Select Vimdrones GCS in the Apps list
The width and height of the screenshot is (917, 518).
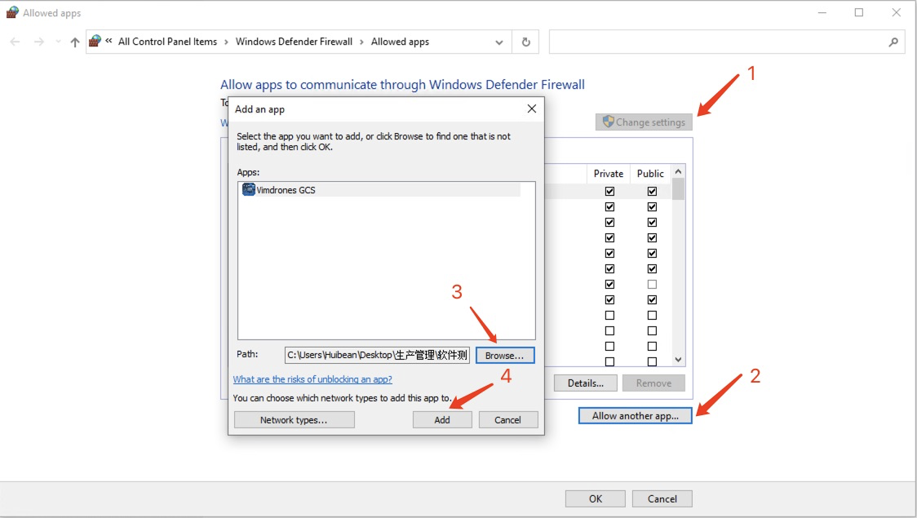pos(380,189)
